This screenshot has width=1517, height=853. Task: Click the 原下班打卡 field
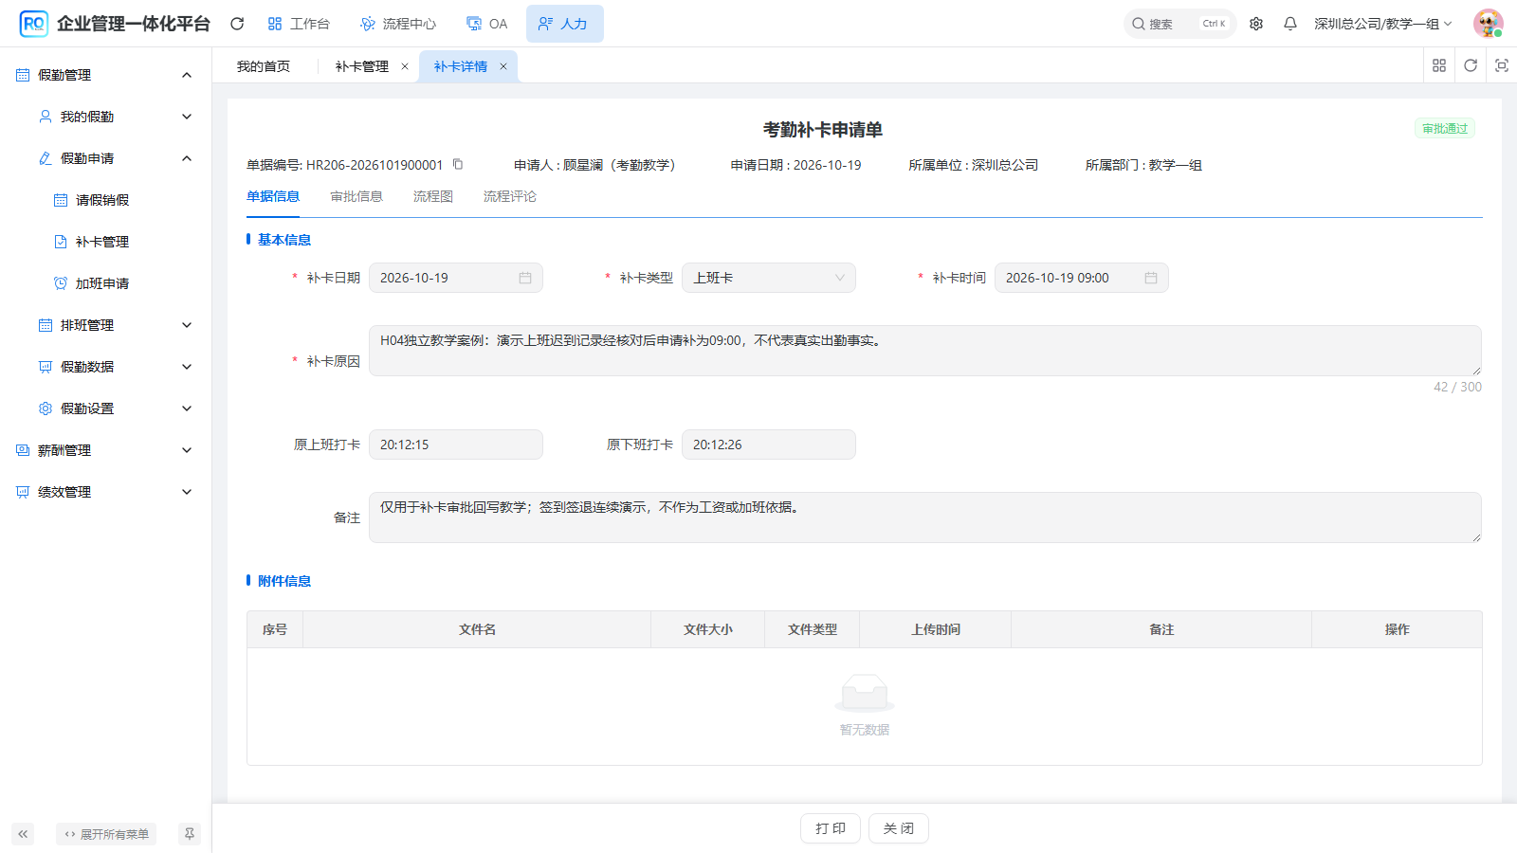[769, 445]
